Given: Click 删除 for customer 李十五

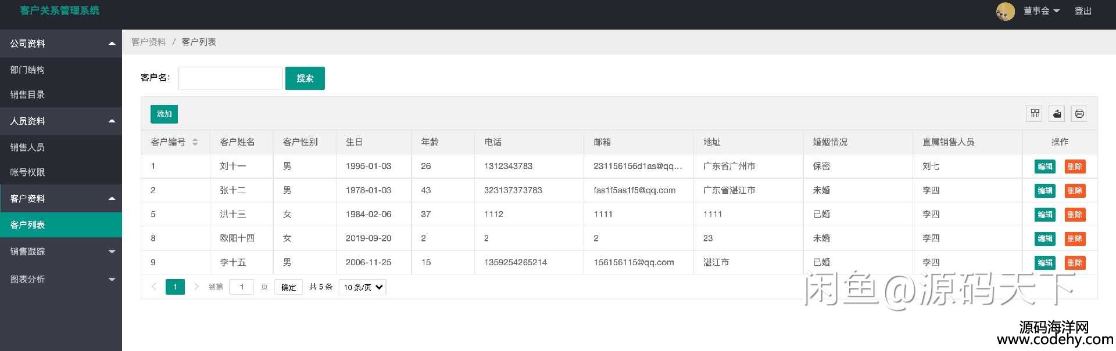Looking at the screenshot, I should pyautogui.click(x=1074, y=263).
